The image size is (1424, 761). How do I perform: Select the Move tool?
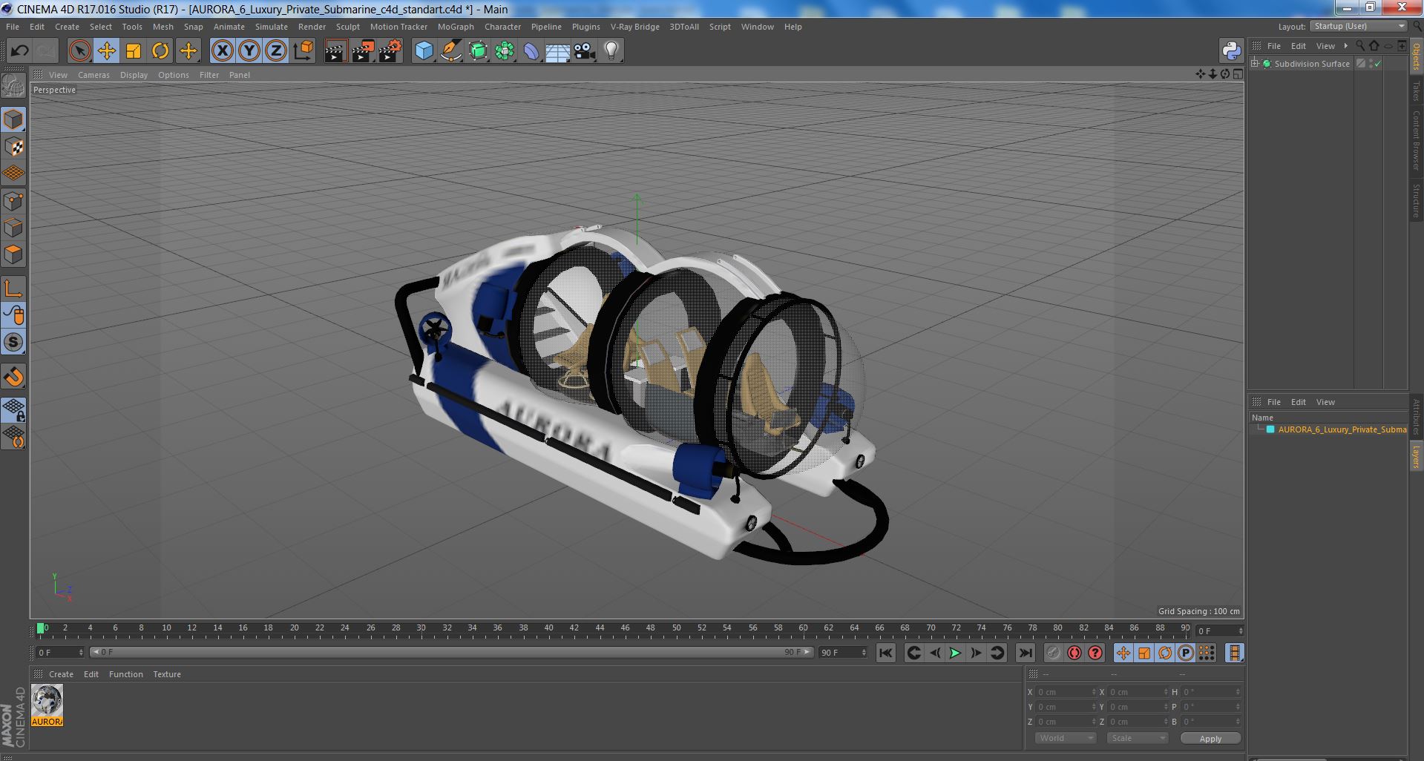106,50
